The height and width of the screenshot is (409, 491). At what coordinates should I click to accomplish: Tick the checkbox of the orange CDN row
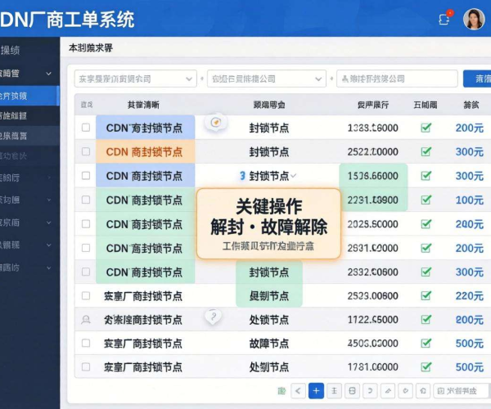click(x=86, y=151)
